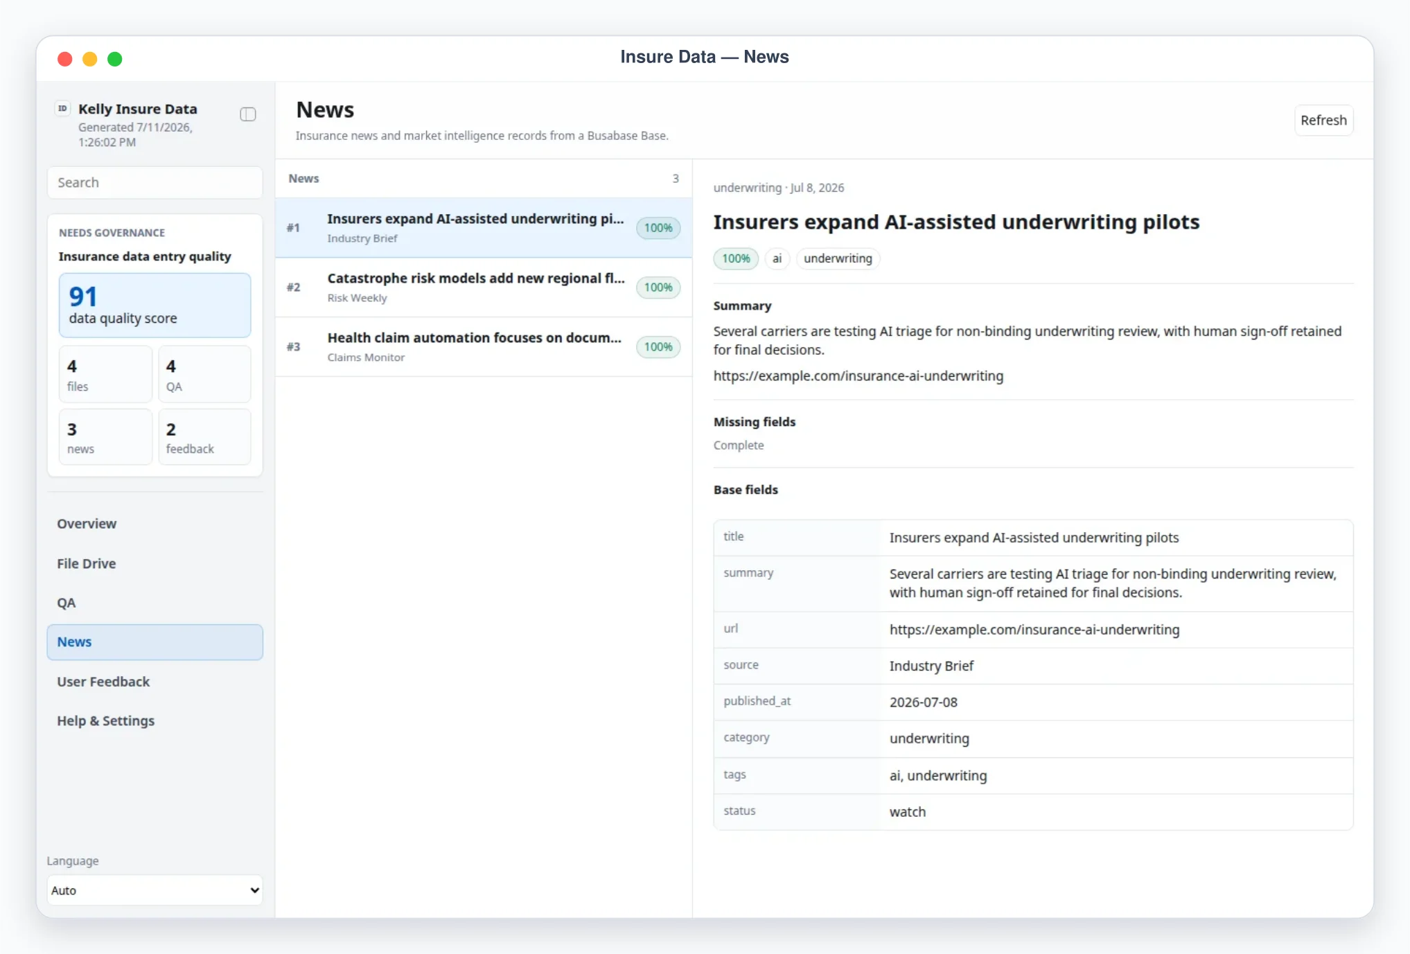The height and width of the screenshot is (954, 1410).
Task: Select Catastrophe risk models news item
Action: pos(484,288)
